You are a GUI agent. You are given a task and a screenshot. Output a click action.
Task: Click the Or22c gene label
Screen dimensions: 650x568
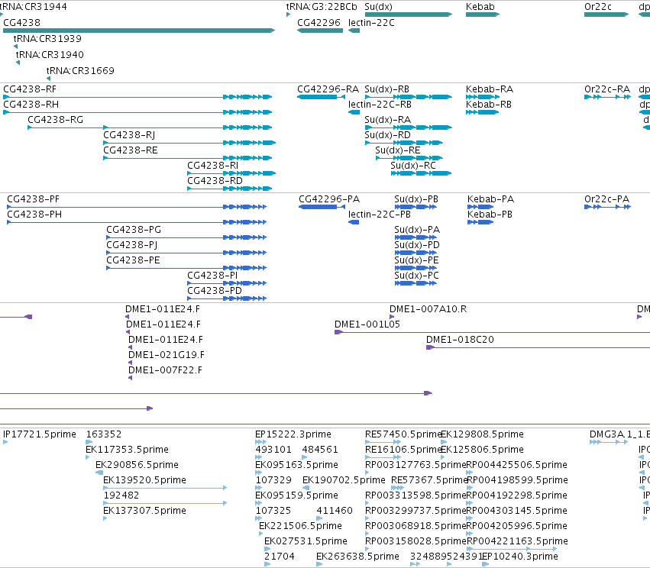[598, 7]
